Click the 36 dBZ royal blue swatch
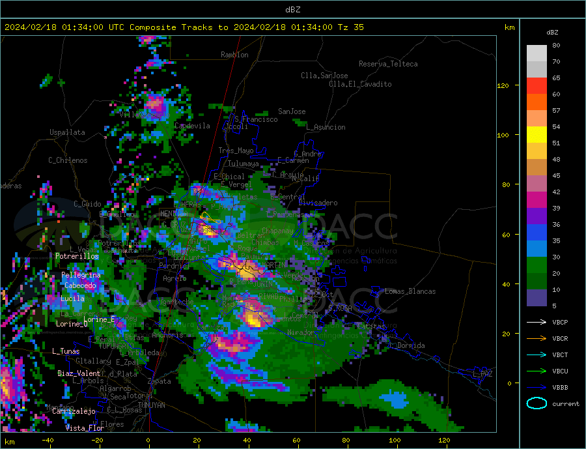Screen dimensions: 586x449 537,233
